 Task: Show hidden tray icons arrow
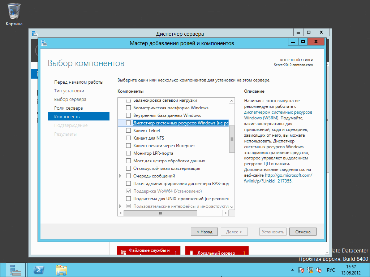click(293, 270)
